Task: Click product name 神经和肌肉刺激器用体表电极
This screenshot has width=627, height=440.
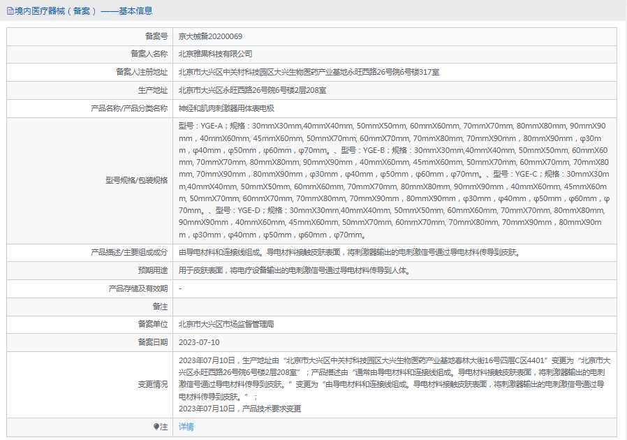Action: [226, 108]
